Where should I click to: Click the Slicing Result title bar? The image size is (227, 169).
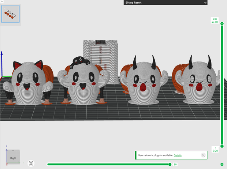click(165, 3)
